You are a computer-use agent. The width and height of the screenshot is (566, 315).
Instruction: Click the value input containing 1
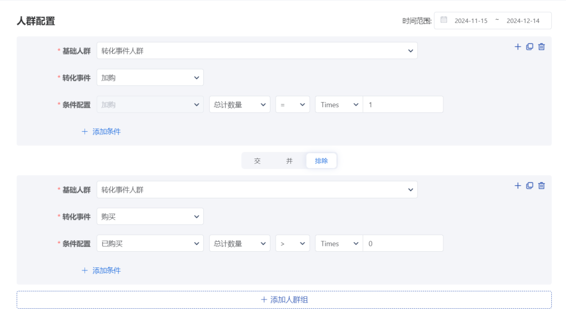pos(402,104)
